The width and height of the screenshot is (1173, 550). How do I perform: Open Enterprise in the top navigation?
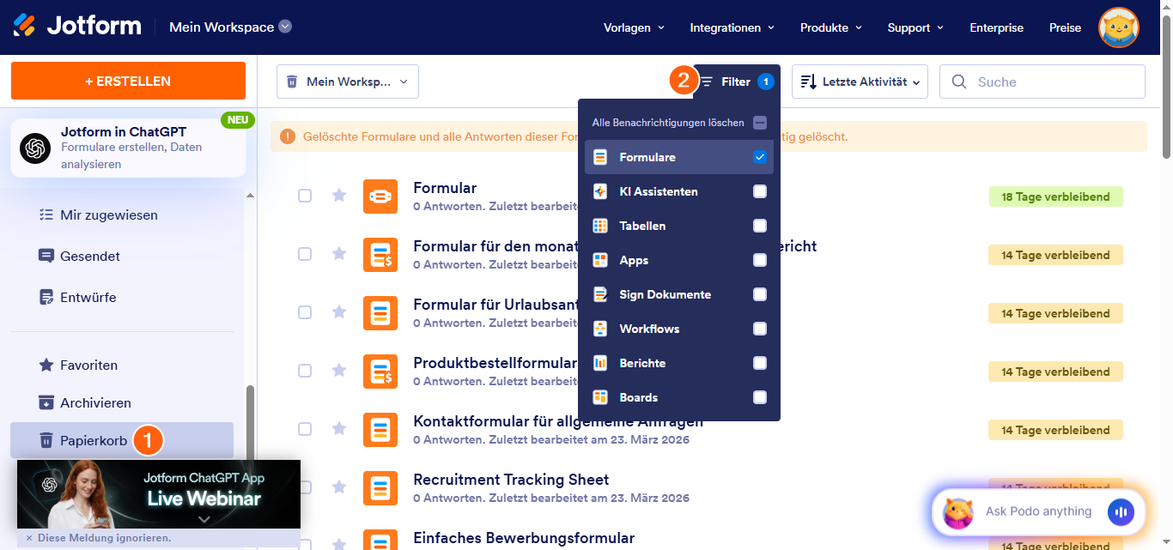(996, 27)
